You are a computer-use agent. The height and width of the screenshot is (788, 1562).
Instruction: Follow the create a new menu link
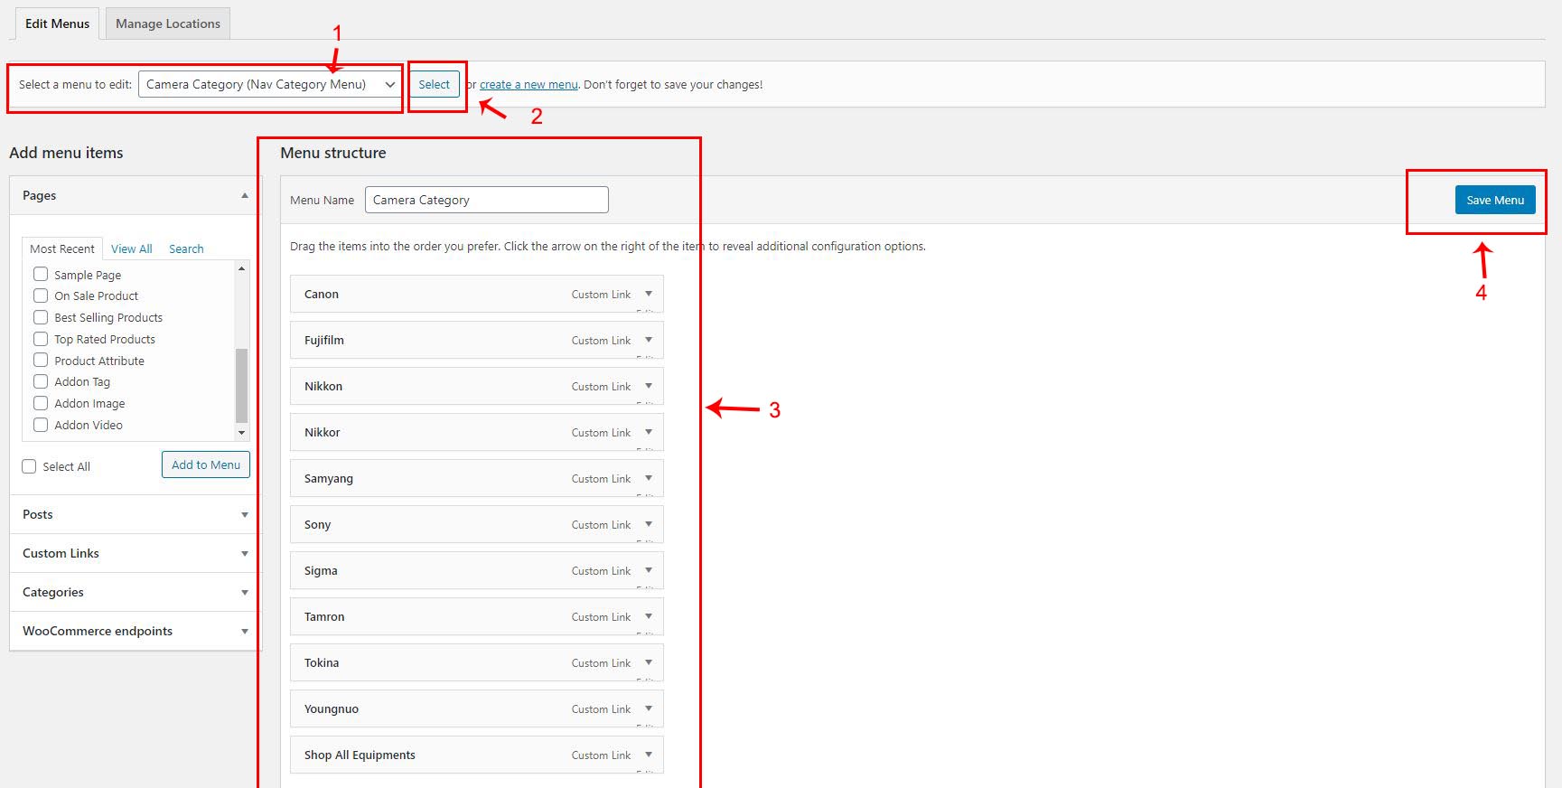(x=528, y=85)
